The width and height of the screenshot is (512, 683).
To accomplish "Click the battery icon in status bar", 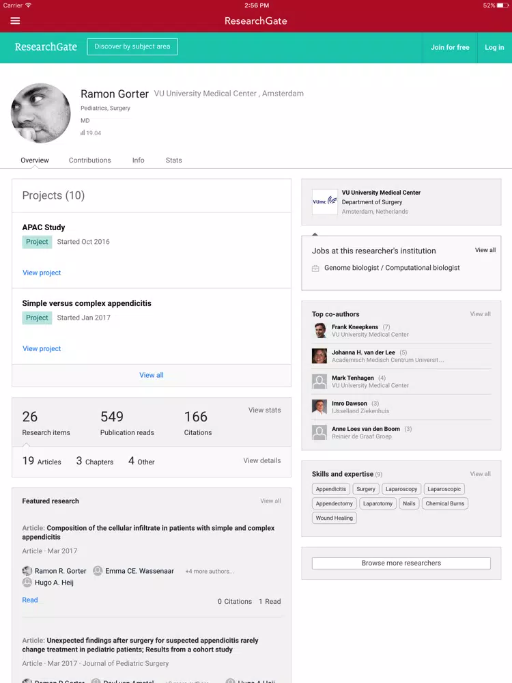I will point(503,5).
